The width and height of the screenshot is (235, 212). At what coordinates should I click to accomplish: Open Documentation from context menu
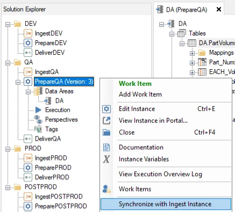click(166, 148)
